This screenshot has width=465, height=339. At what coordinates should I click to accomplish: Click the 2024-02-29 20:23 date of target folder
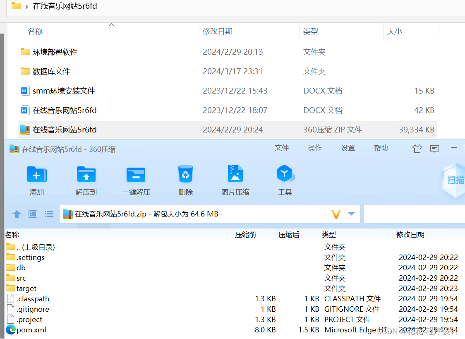click(x=428, y=288)
